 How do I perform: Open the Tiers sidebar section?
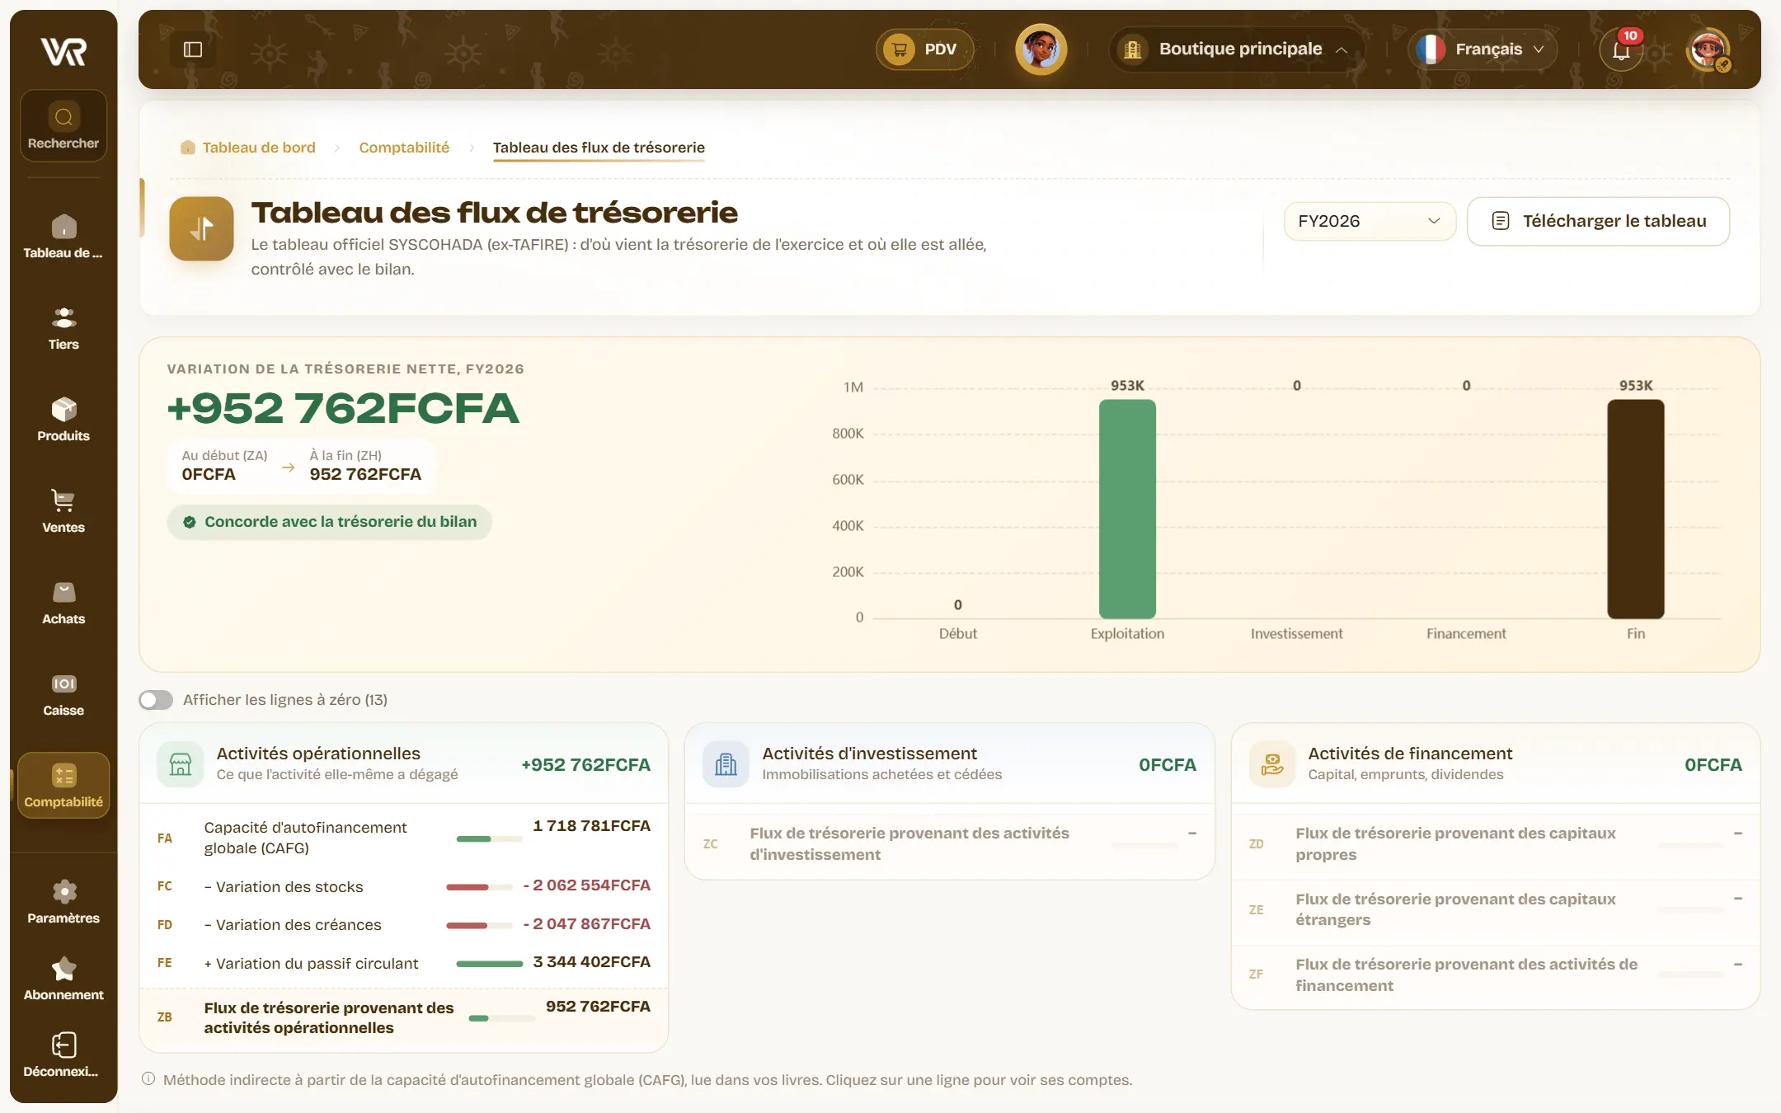[63, 327]
